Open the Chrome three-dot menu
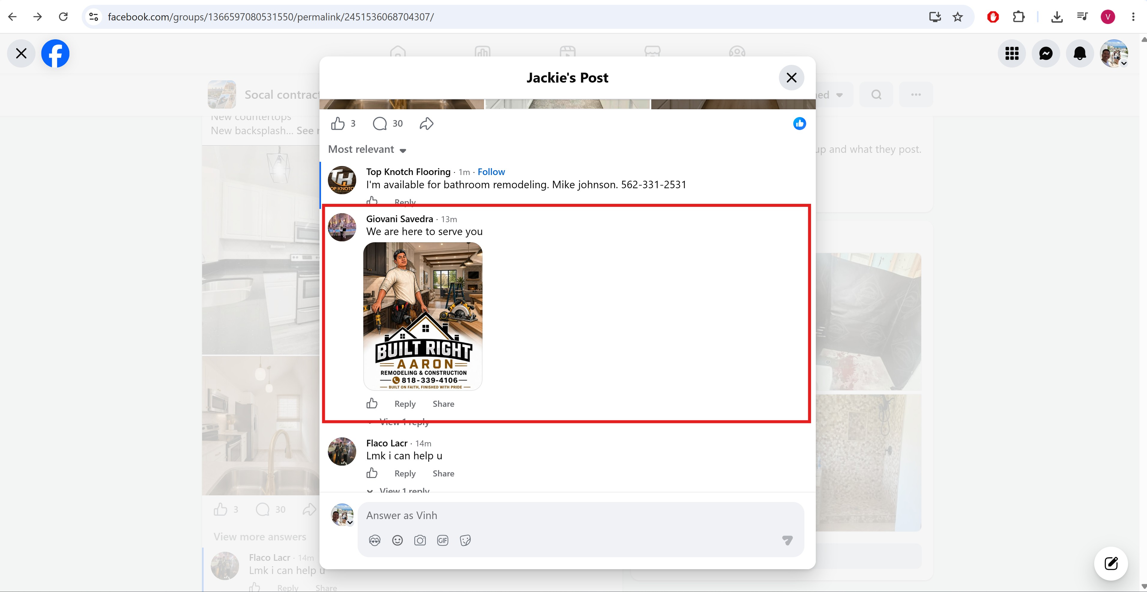Image resolution: width=1147 pixels, height=592 pixels. pyautogui.click(x=1133, y=17)
